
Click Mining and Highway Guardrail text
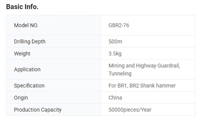tap(144, 66)
